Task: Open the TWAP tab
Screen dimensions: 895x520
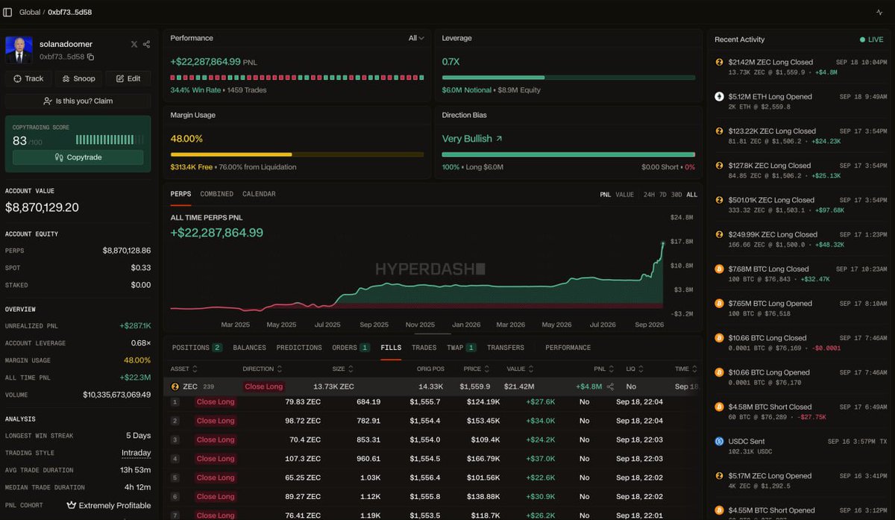Action: pos(461,348)
